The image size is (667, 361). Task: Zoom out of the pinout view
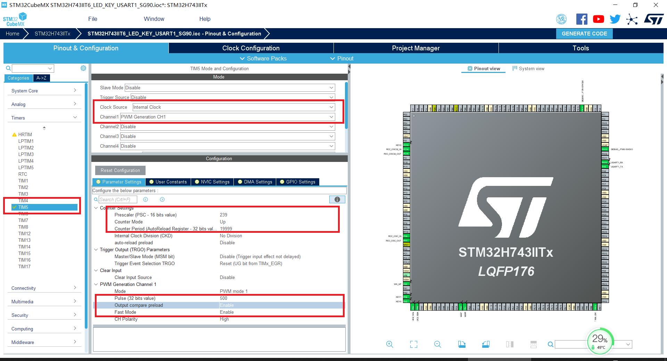coord(437,344)
